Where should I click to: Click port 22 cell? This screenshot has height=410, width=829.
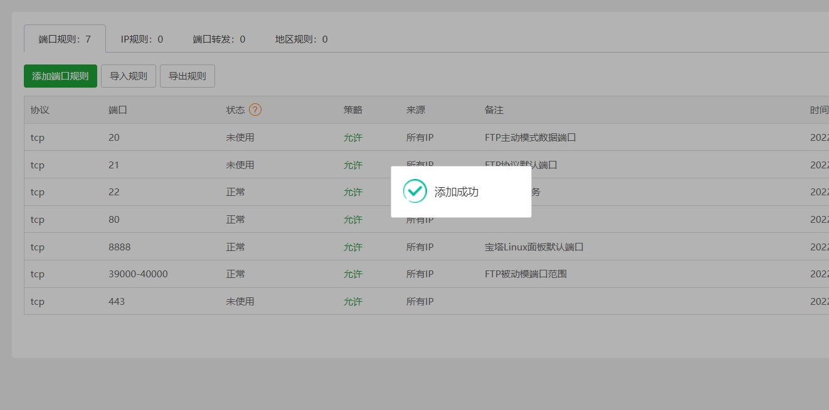[114, 192]
